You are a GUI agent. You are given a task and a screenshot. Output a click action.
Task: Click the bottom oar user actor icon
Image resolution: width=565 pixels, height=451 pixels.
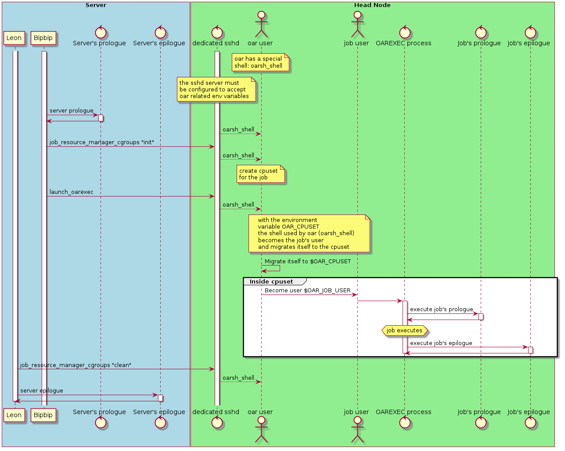[x=261, y=429]
